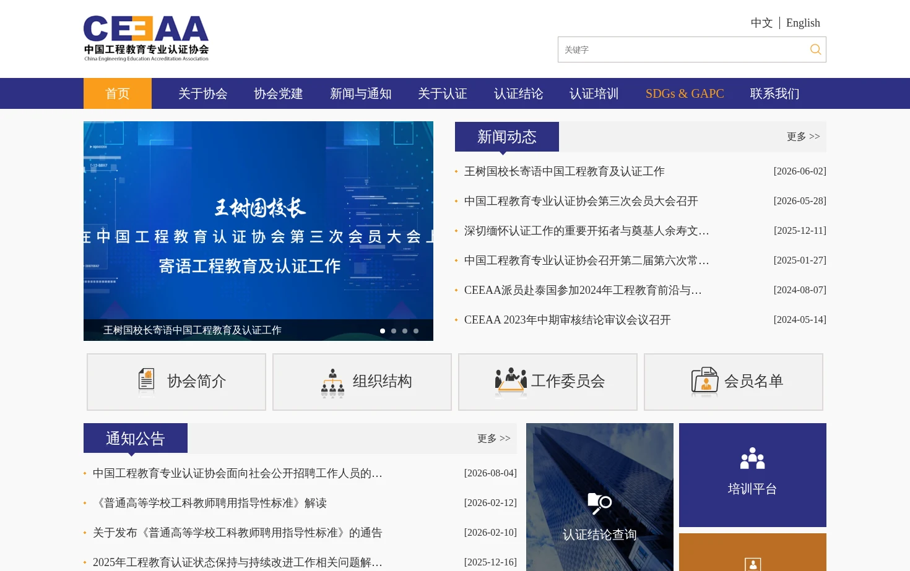Click the 新闻动态 section heading
This screenshot has height=571, width=910.
(507, 137)
